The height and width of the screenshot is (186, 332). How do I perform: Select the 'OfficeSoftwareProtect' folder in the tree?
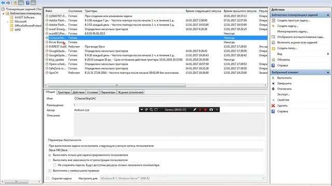(x=28, y=26)
